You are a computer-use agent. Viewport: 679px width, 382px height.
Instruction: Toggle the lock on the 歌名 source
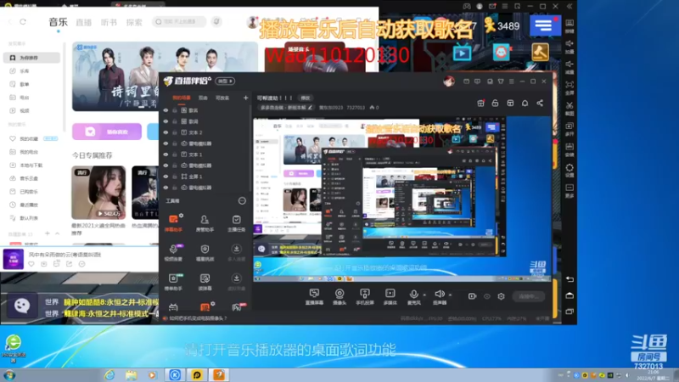click(x=175, y=110)
